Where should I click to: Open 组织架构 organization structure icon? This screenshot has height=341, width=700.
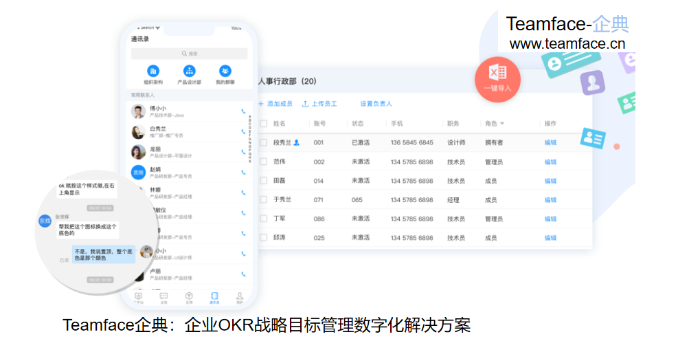pos(153,71)
